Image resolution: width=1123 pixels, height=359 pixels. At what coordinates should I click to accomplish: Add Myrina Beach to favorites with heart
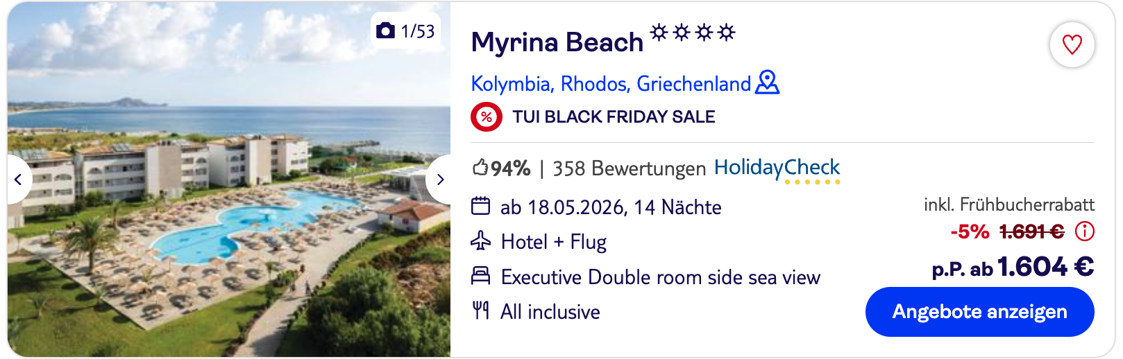(1072, 45)
